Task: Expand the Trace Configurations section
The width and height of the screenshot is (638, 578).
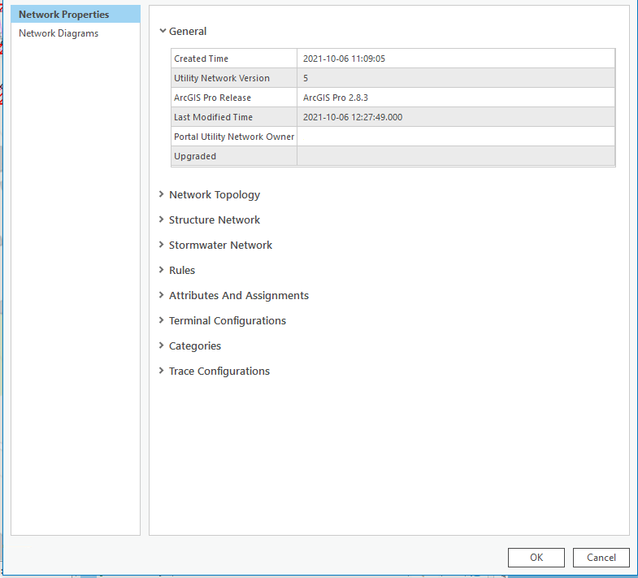Action: click(162, 371)
